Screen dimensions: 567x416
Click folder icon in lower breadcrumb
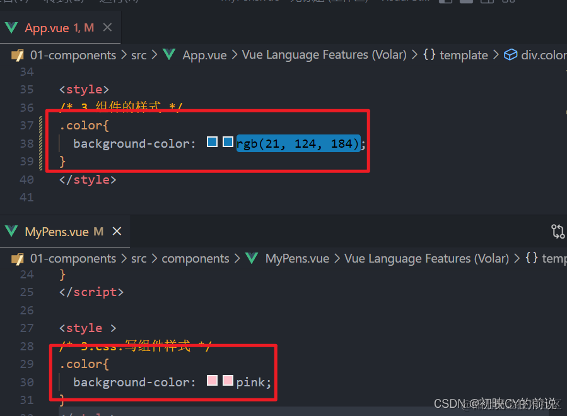pos(18,259)
